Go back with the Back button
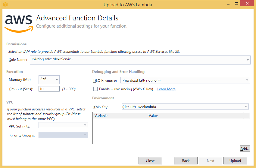This screenshot has width=256, height=168. tap(186, 161)
